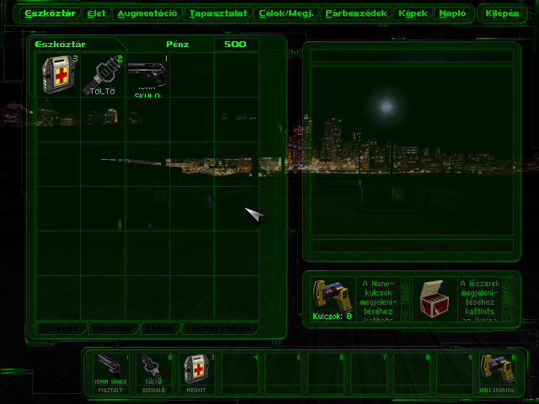
Task: Go to the Képek screen
Action: (412, 13)
